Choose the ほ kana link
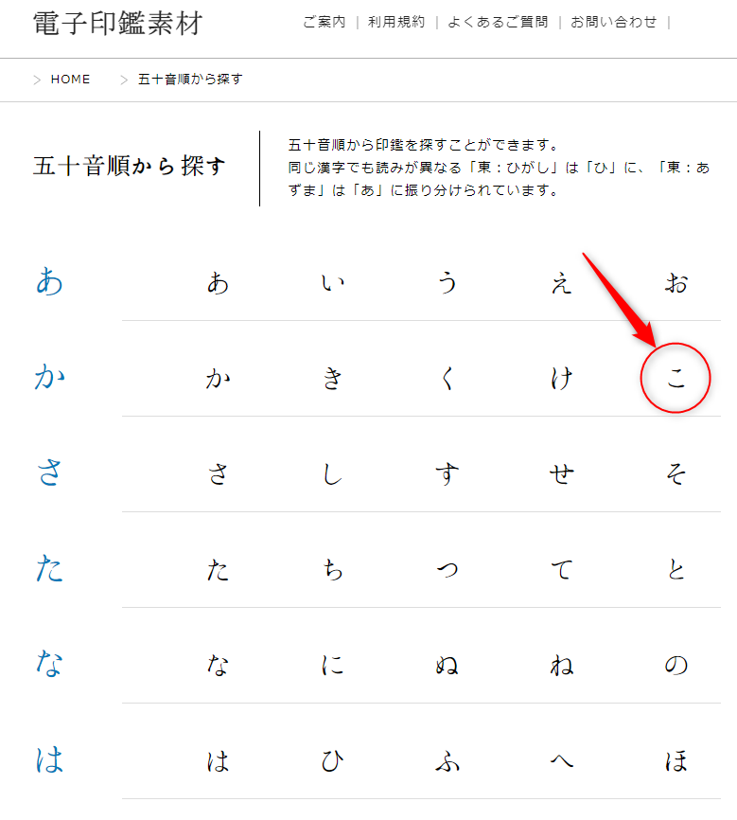Screen dimensions: 737x820 [676, 761]
